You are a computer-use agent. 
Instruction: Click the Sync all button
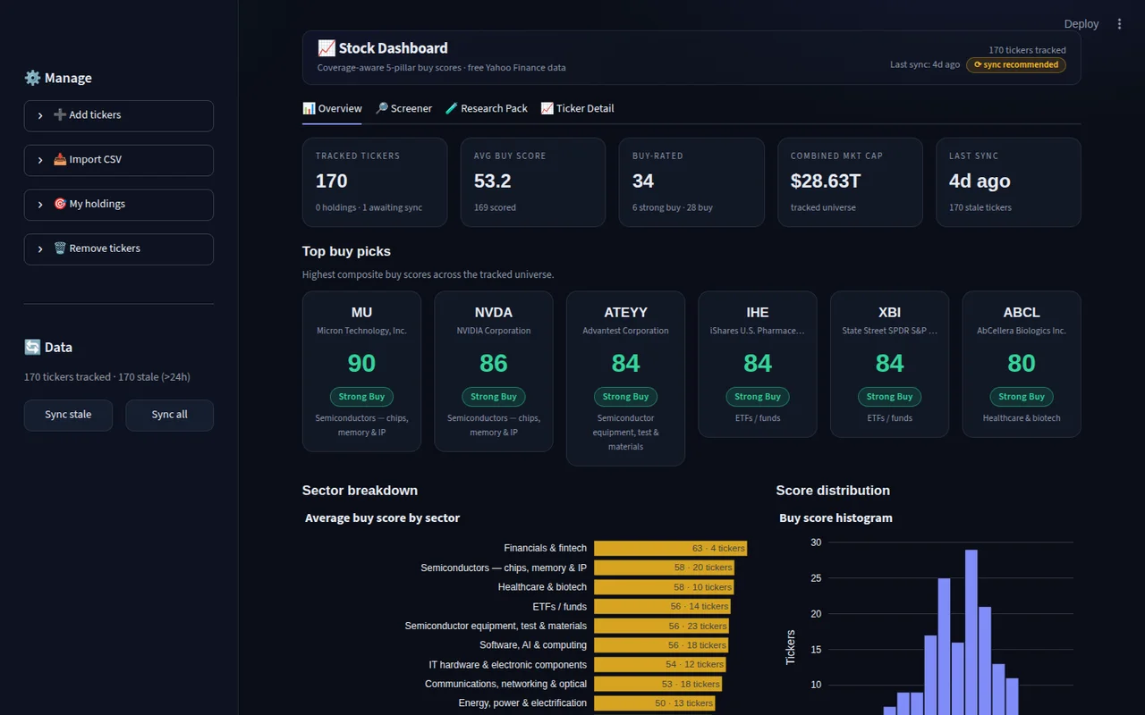coord(169,415)
